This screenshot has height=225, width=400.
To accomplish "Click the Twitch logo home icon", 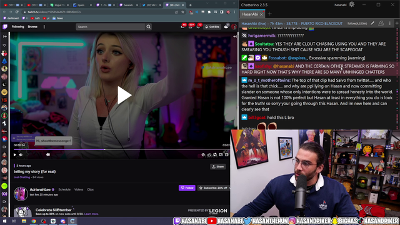I will click(x=5, y=26).
